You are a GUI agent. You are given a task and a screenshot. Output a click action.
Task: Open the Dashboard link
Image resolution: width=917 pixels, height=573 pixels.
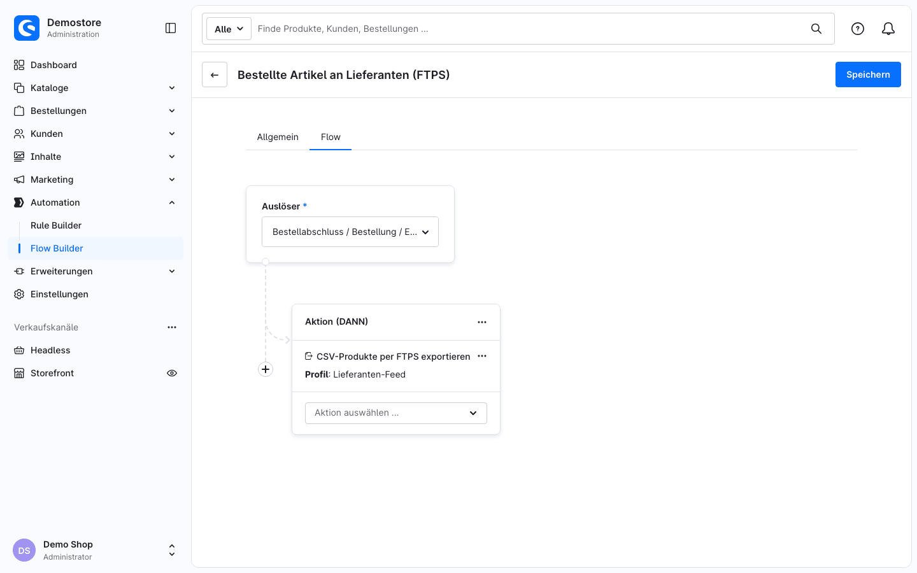coord(53,65)
